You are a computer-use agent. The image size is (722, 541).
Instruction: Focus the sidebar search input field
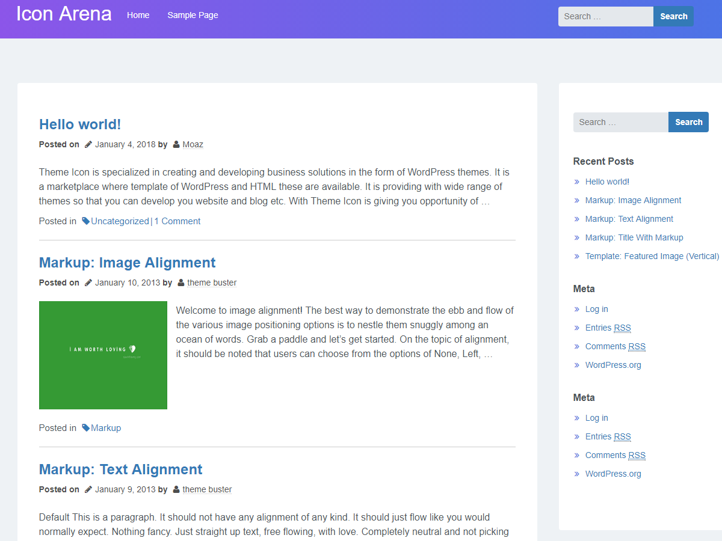pos(620,122)
